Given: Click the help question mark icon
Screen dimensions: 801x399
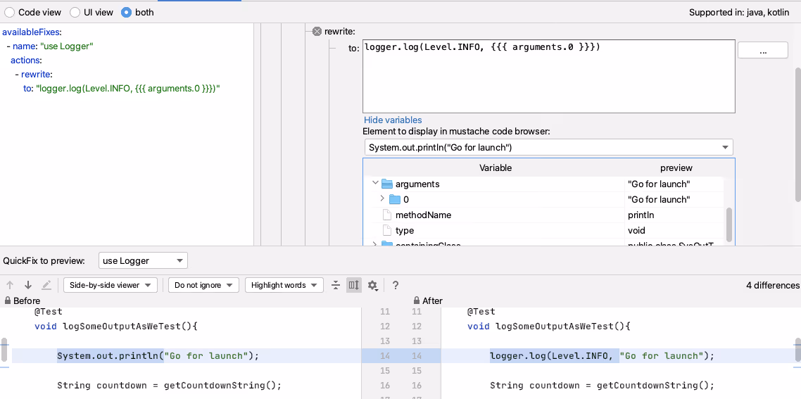Looking at the screenshot, I should pos(396,285).
